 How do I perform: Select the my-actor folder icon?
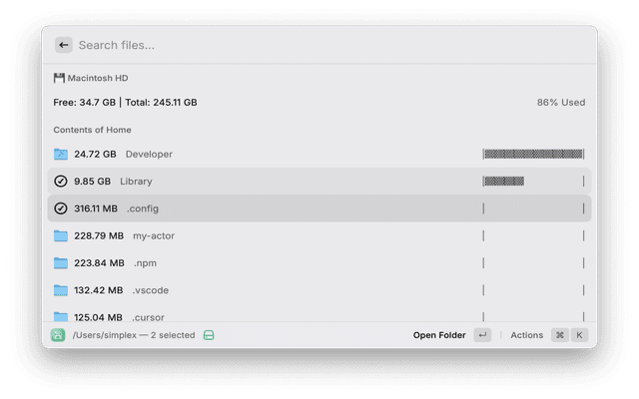(x=61, y=235)
